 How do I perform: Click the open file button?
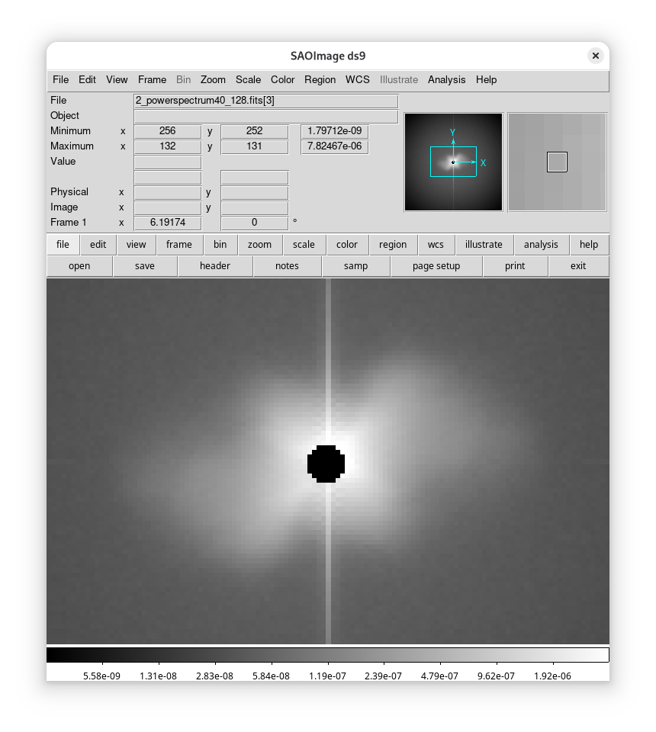[79, 266]
